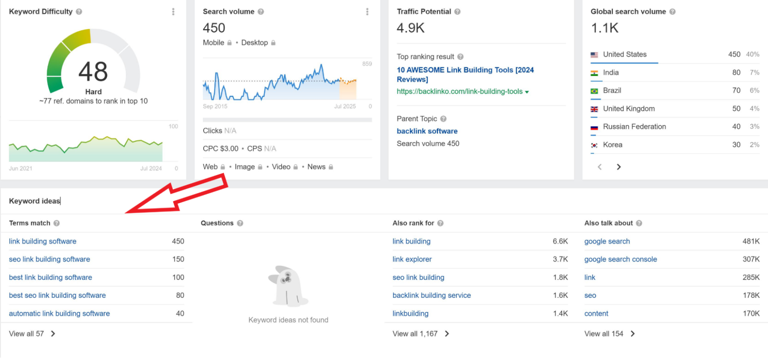Click lock icon beside News
This screenshot has width=768, height=358.
click(331, 167)
